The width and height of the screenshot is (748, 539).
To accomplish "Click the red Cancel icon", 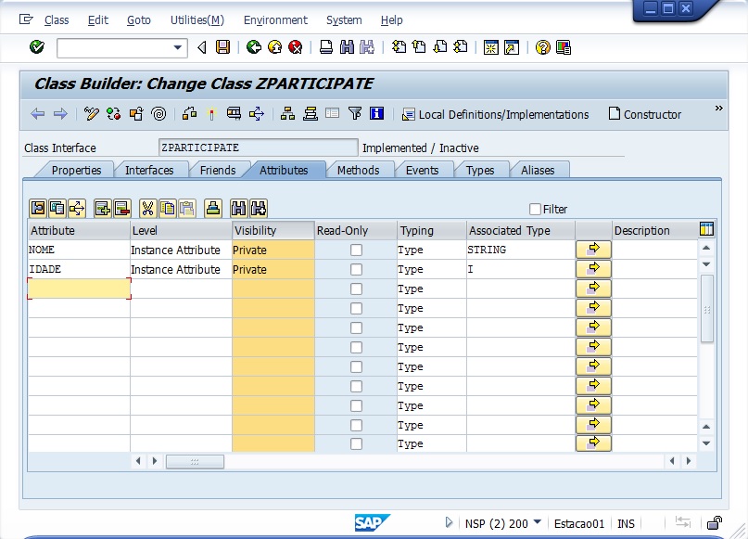I will 295,47.
